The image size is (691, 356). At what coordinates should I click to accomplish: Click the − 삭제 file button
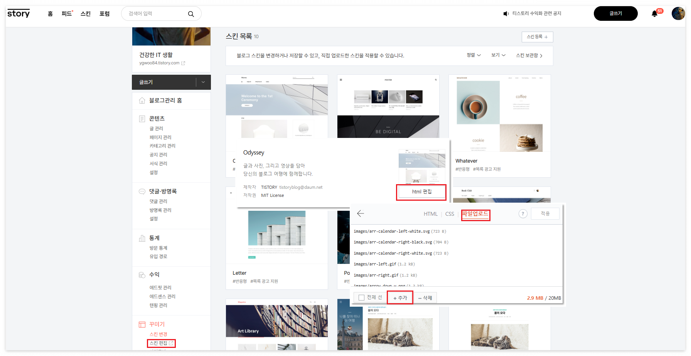[425, 298]
